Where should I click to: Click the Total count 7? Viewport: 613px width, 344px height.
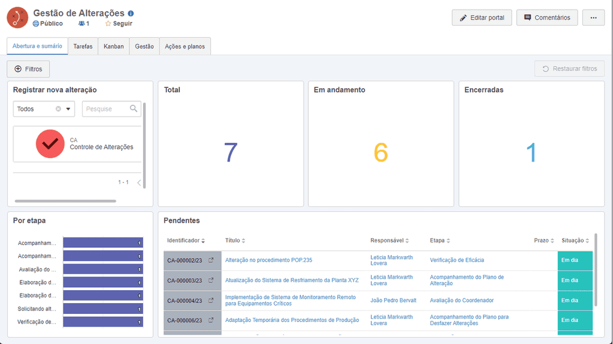tap(230, 152)
